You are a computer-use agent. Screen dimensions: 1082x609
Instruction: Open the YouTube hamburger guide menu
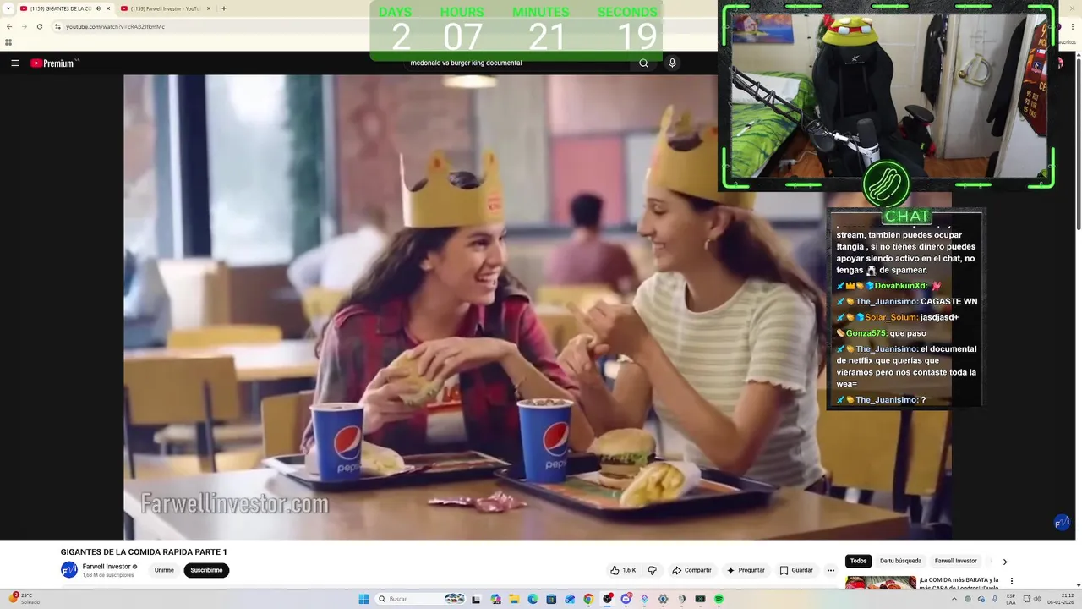[14, 63]
